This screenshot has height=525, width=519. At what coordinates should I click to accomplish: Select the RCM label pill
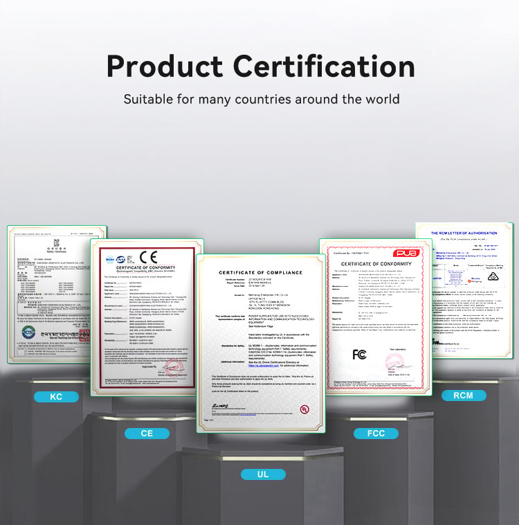point(464,395)
